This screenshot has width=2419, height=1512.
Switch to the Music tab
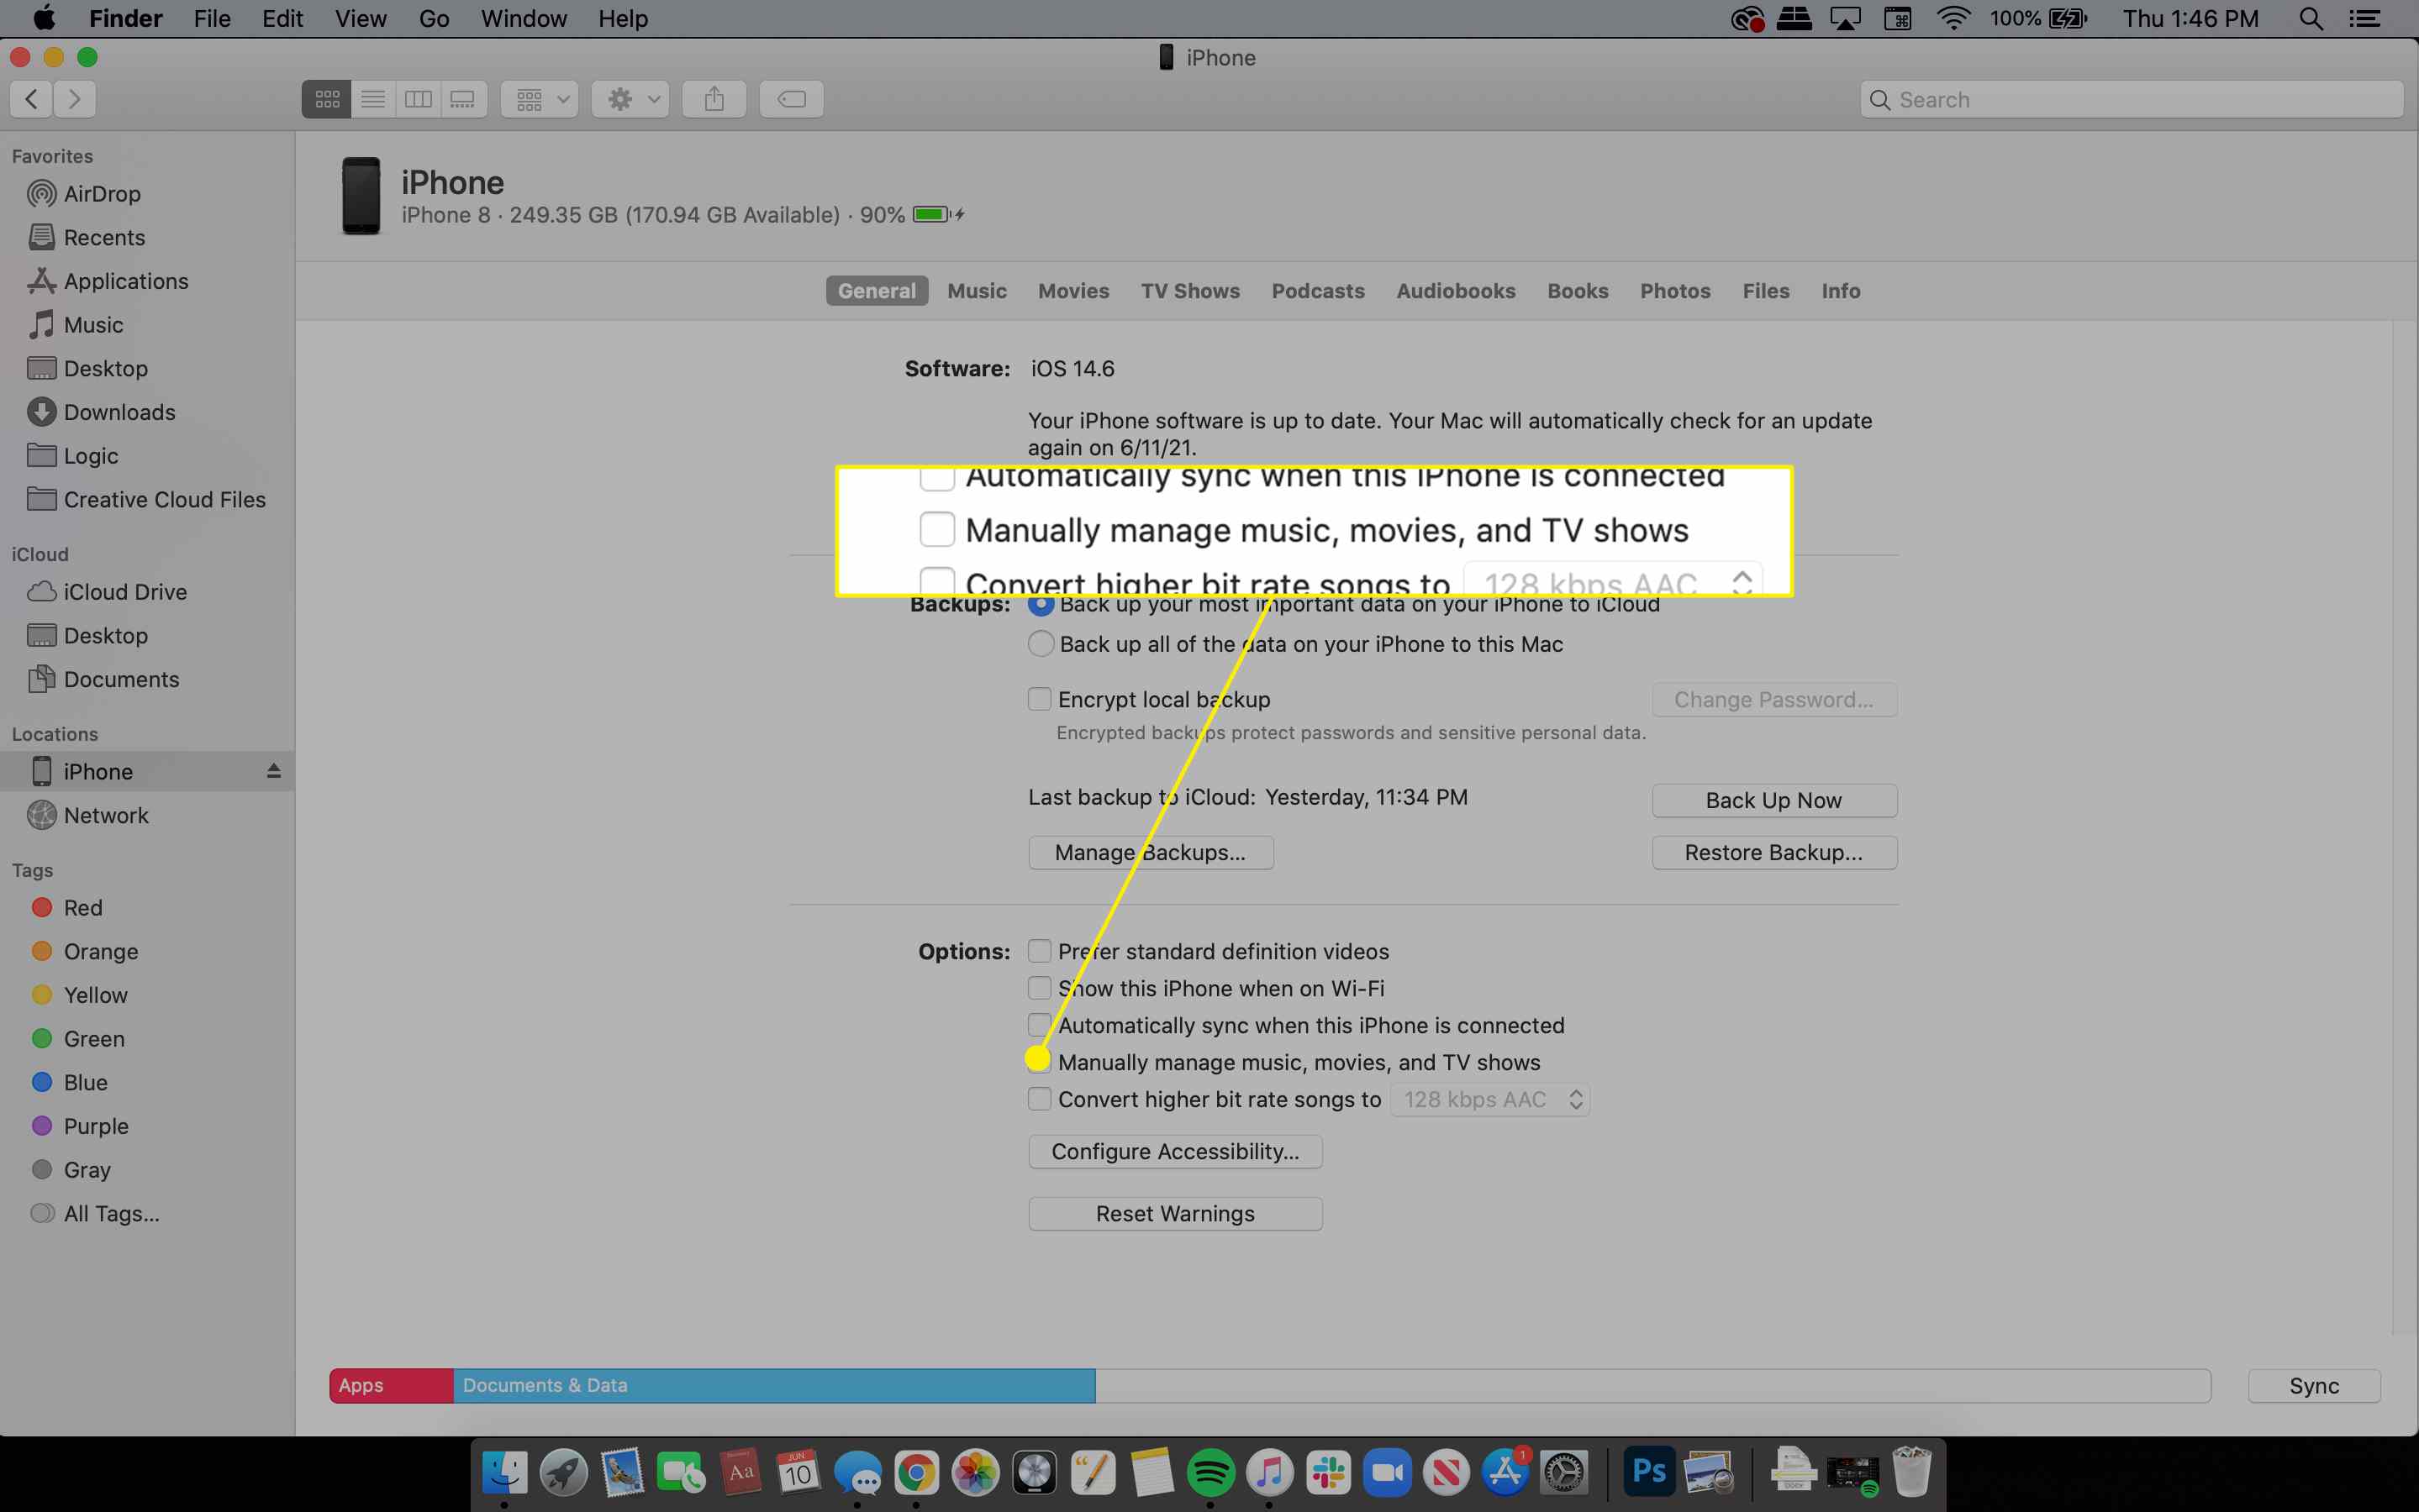coord(977,291)
